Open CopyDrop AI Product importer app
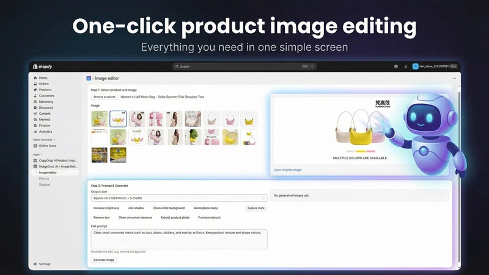Image resolution: width=489 pixels, height=275 pixels. 57,161
